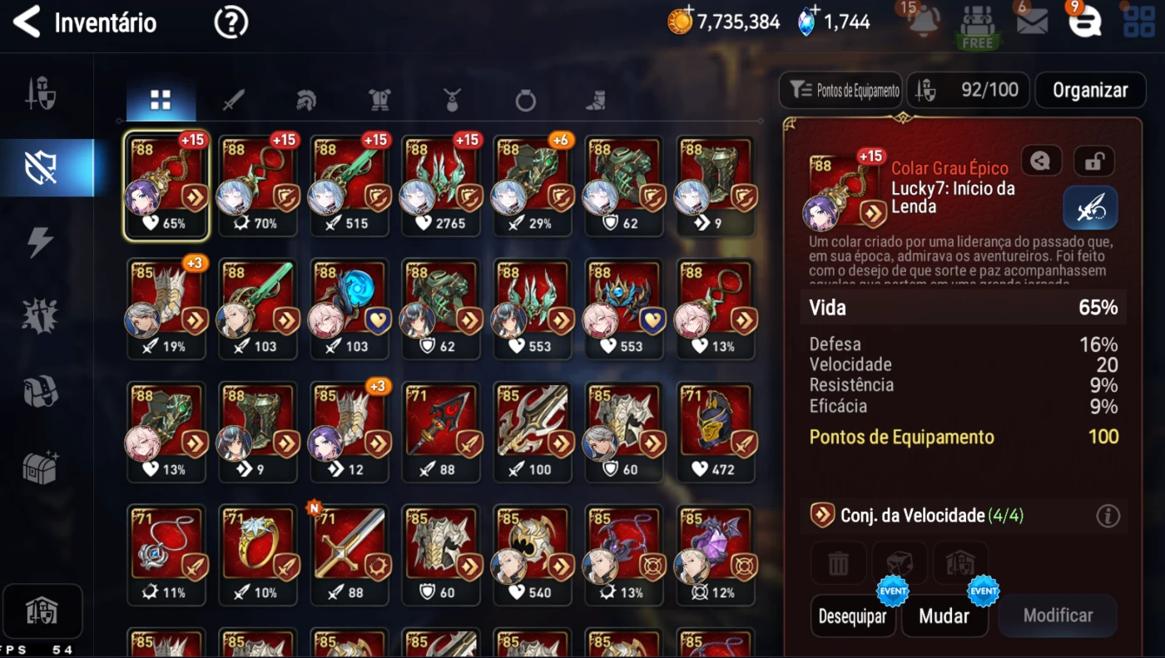Show only boots equipment

594,101
